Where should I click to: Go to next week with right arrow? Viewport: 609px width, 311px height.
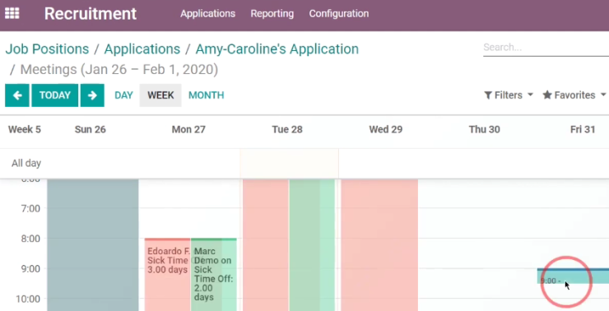click(92, 95)
